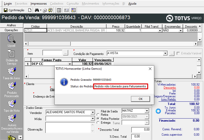Select the Atalhos tab
This screenshot has height=140, width=204.
[x=11, y=25]
